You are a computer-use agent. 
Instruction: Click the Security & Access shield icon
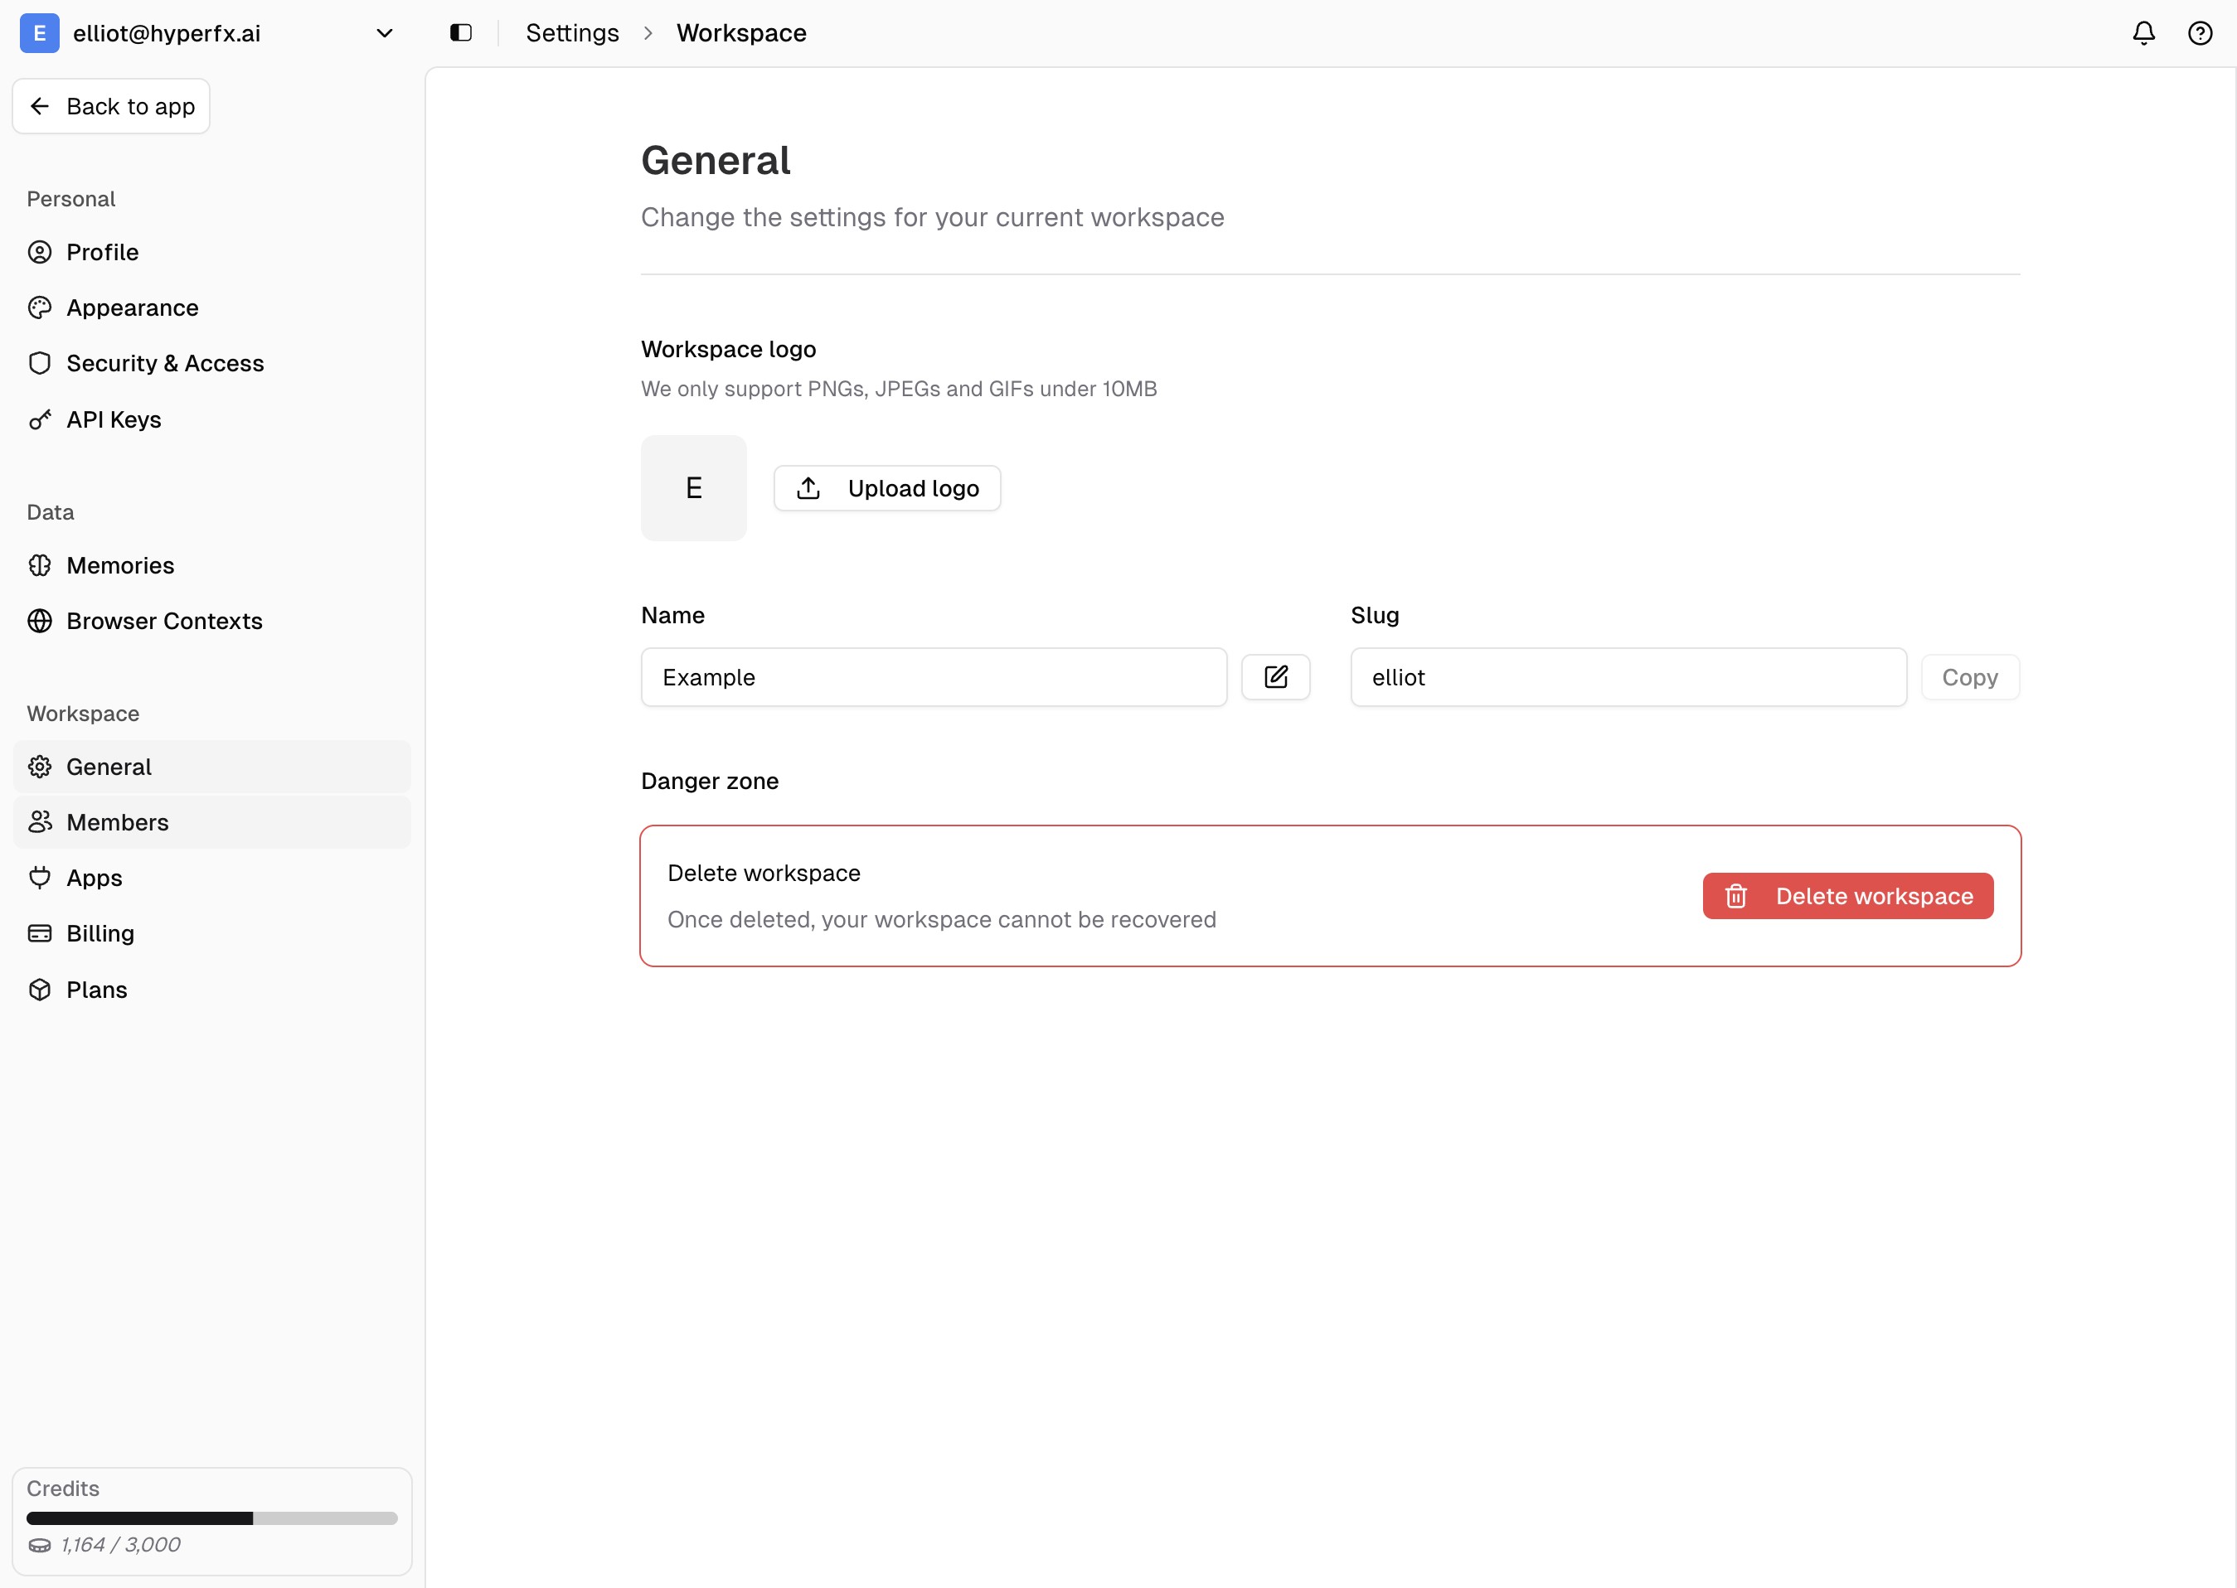pyautogui.click(x=39, y=363)
